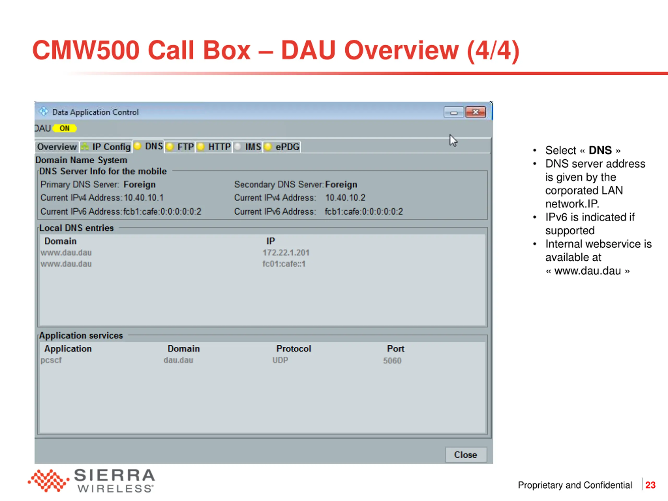Click the Sierra Wireless logo

pos(92,480)
